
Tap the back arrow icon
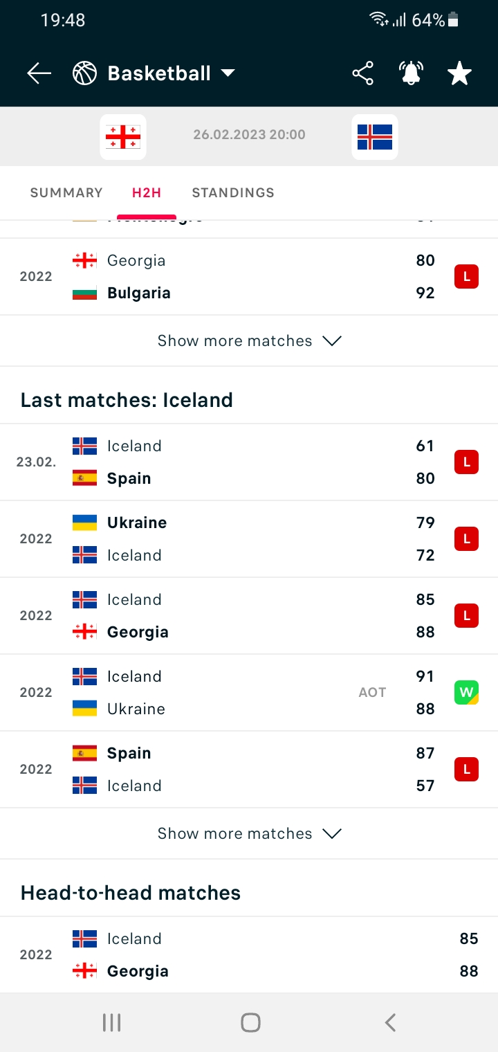(x=39, y=72)
